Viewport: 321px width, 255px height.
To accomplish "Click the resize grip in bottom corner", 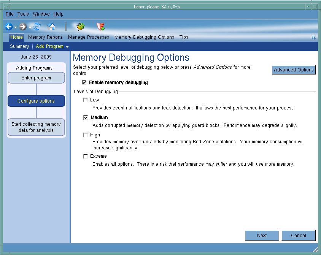I will (x=316, y=250).
